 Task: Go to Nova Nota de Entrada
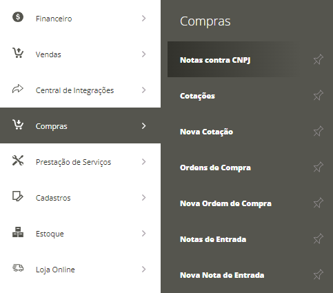click(x=222, y=275)
